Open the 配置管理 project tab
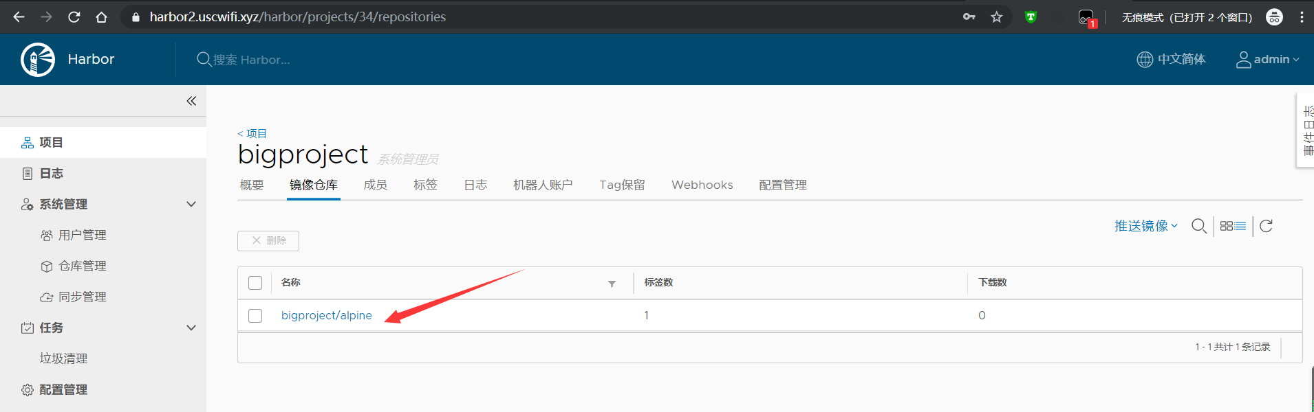Image resolution: width=1314 pixels, height=412 pixels. [783, 185]
